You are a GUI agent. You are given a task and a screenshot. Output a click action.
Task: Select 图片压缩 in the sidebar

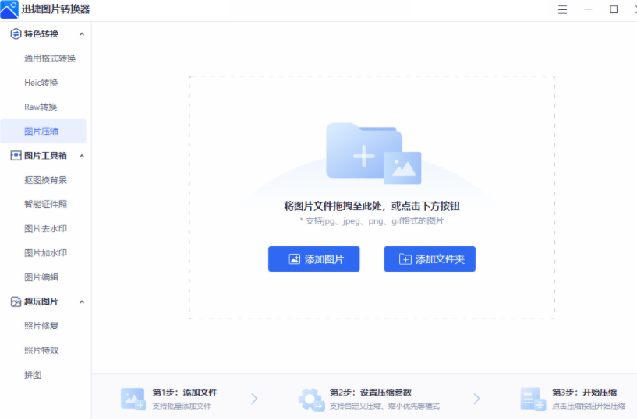(41, 131)
